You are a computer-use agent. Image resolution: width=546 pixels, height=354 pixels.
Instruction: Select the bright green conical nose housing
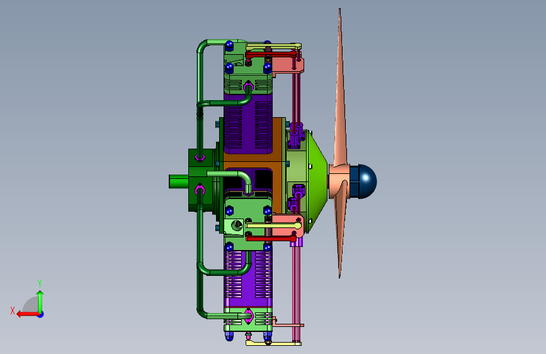point(317,181)
